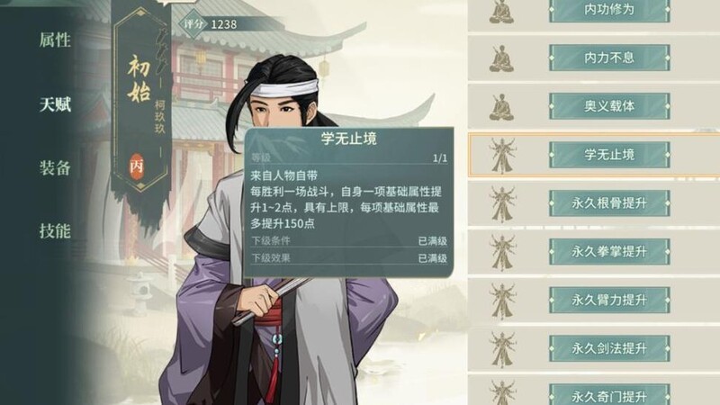Click the meditating figure icon beside 内功修为

501,12
